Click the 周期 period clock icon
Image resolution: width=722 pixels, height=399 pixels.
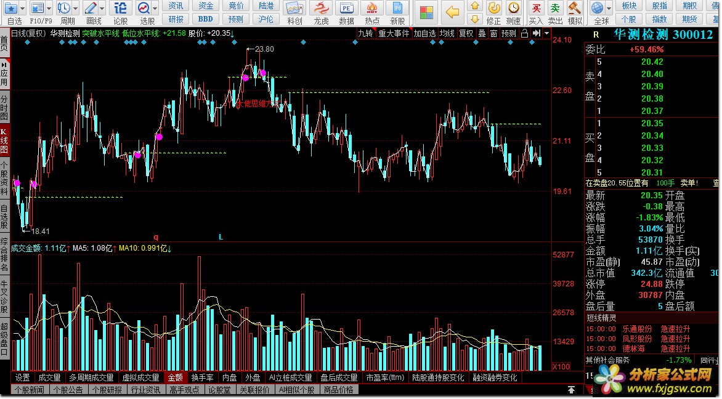coord(63,8)
